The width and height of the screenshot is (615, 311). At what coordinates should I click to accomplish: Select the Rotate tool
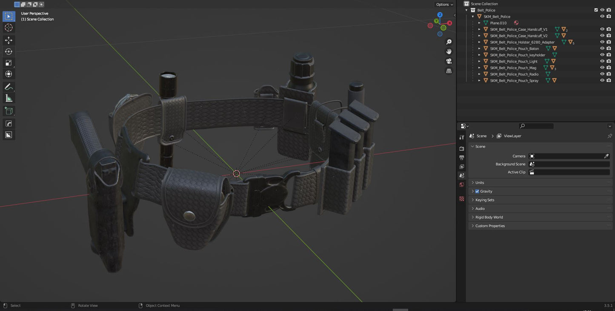pos(9,51)
